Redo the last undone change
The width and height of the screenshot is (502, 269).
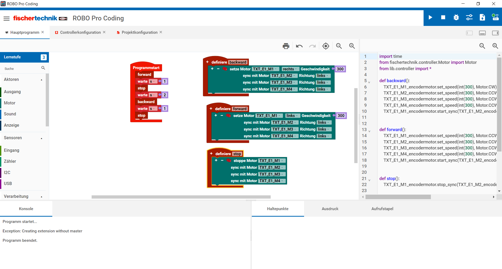tap(312, 46)
